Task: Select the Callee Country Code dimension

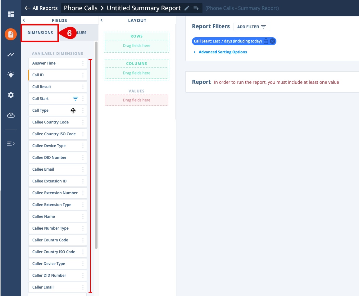Action: tap(57, 122)
